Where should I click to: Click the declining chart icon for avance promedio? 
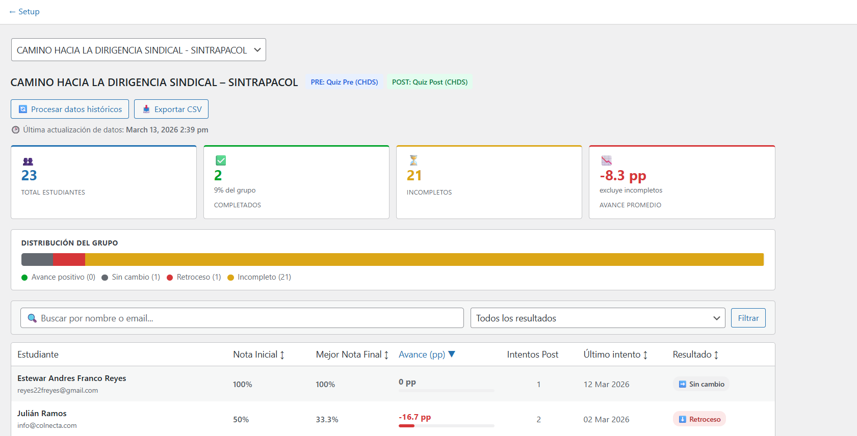[606, 160]
